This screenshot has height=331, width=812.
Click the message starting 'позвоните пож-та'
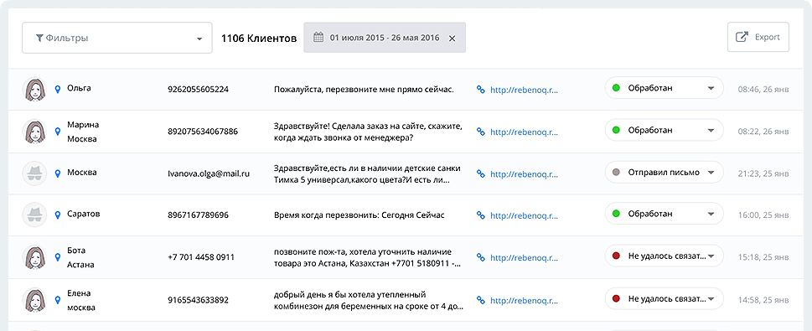[368, 257]
